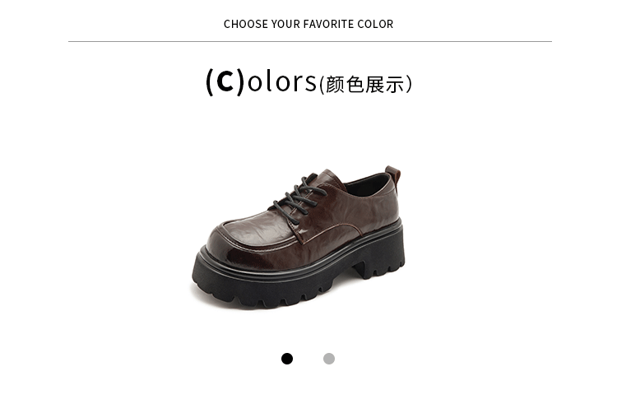Click the brown platform shoe image

pyautogui.click(x=299, y=237)
